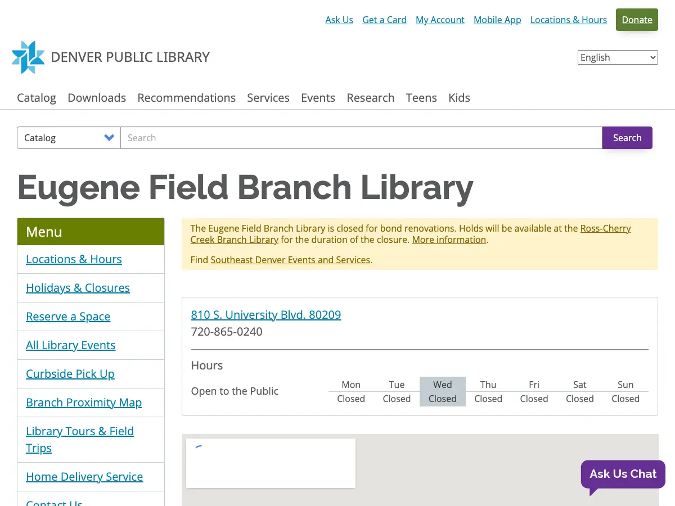
Task: Open the Events navigation menu
Action: [x=318, y=98]
